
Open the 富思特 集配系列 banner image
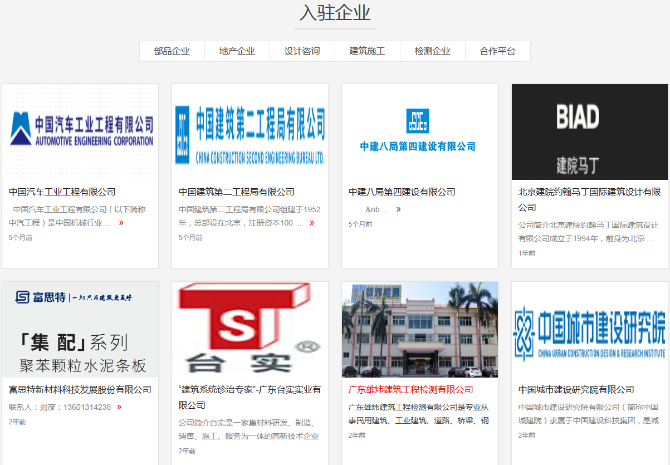click(80, 330)
